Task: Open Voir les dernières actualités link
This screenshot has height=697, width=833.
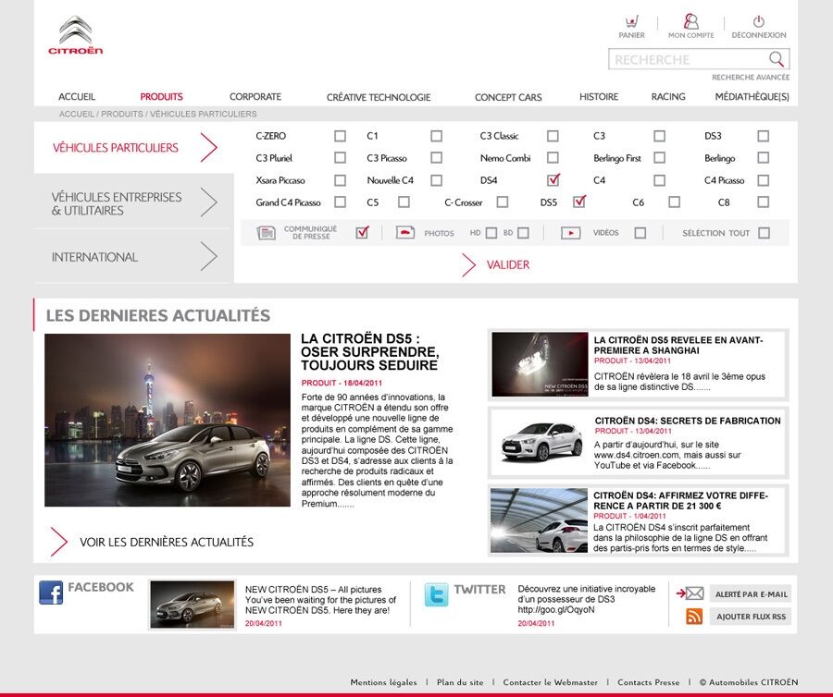Action: pyautogui.click(x=167, y=542)
